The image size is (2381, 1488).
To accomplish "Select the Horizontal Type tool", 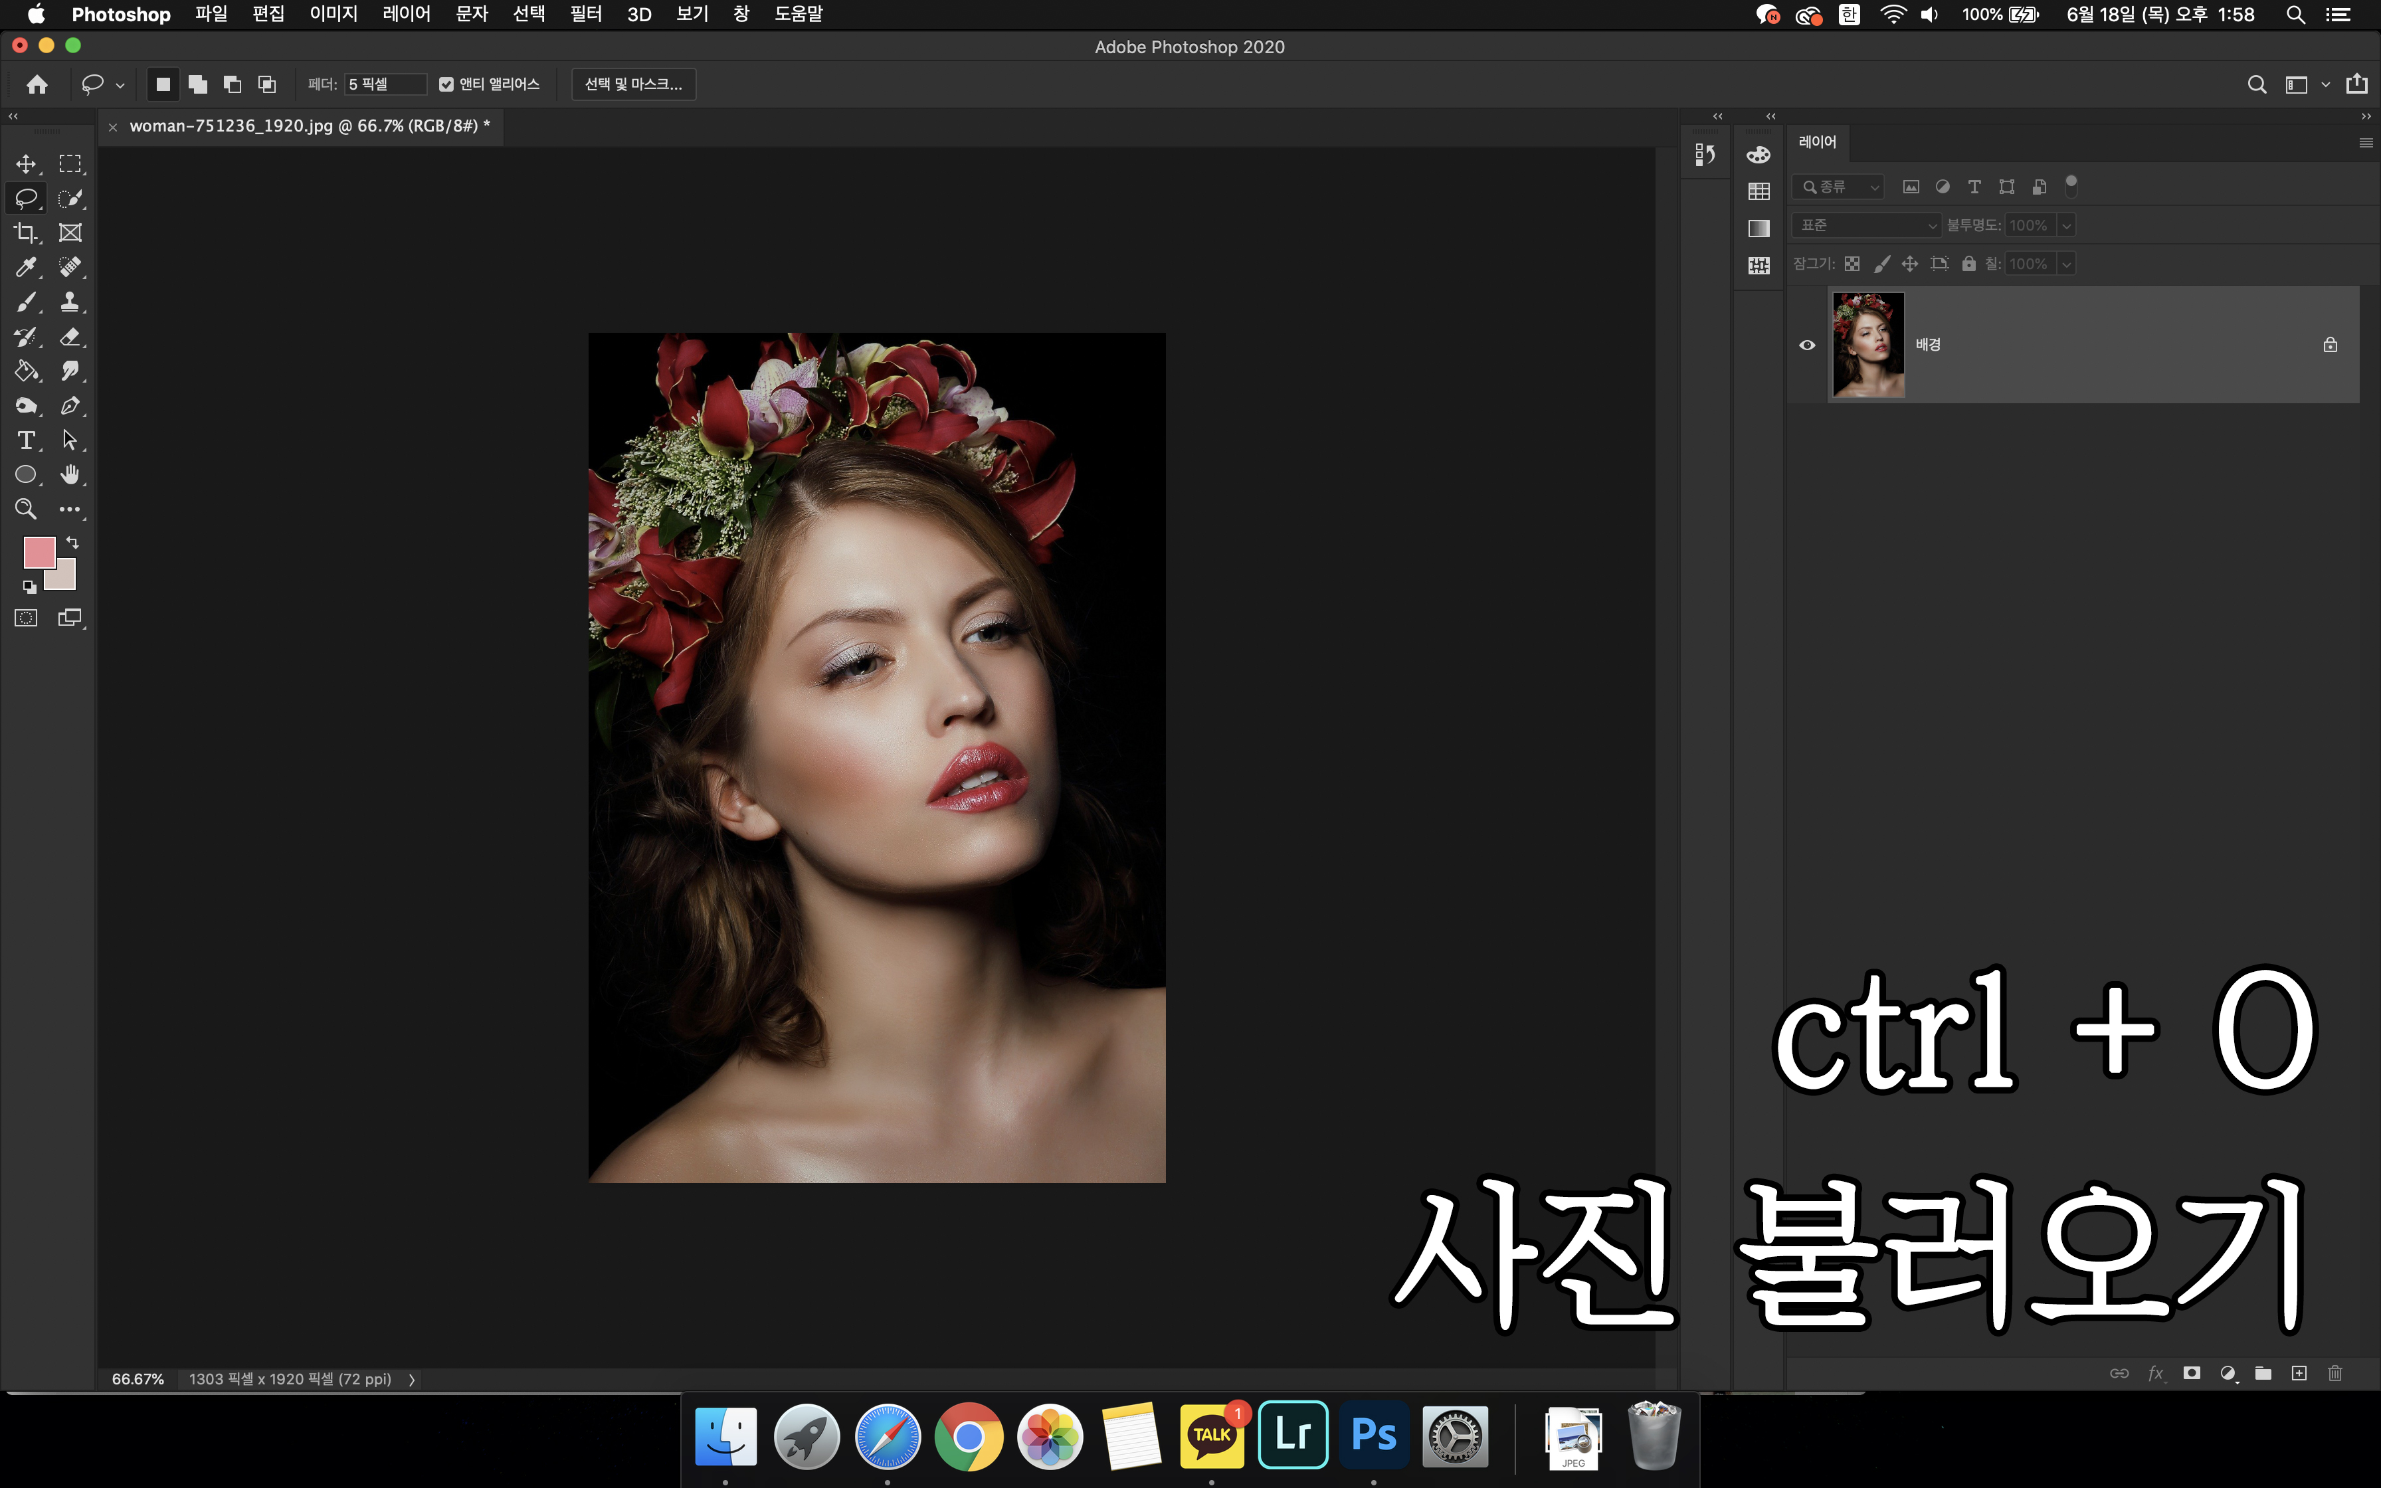I will point(26,440).
